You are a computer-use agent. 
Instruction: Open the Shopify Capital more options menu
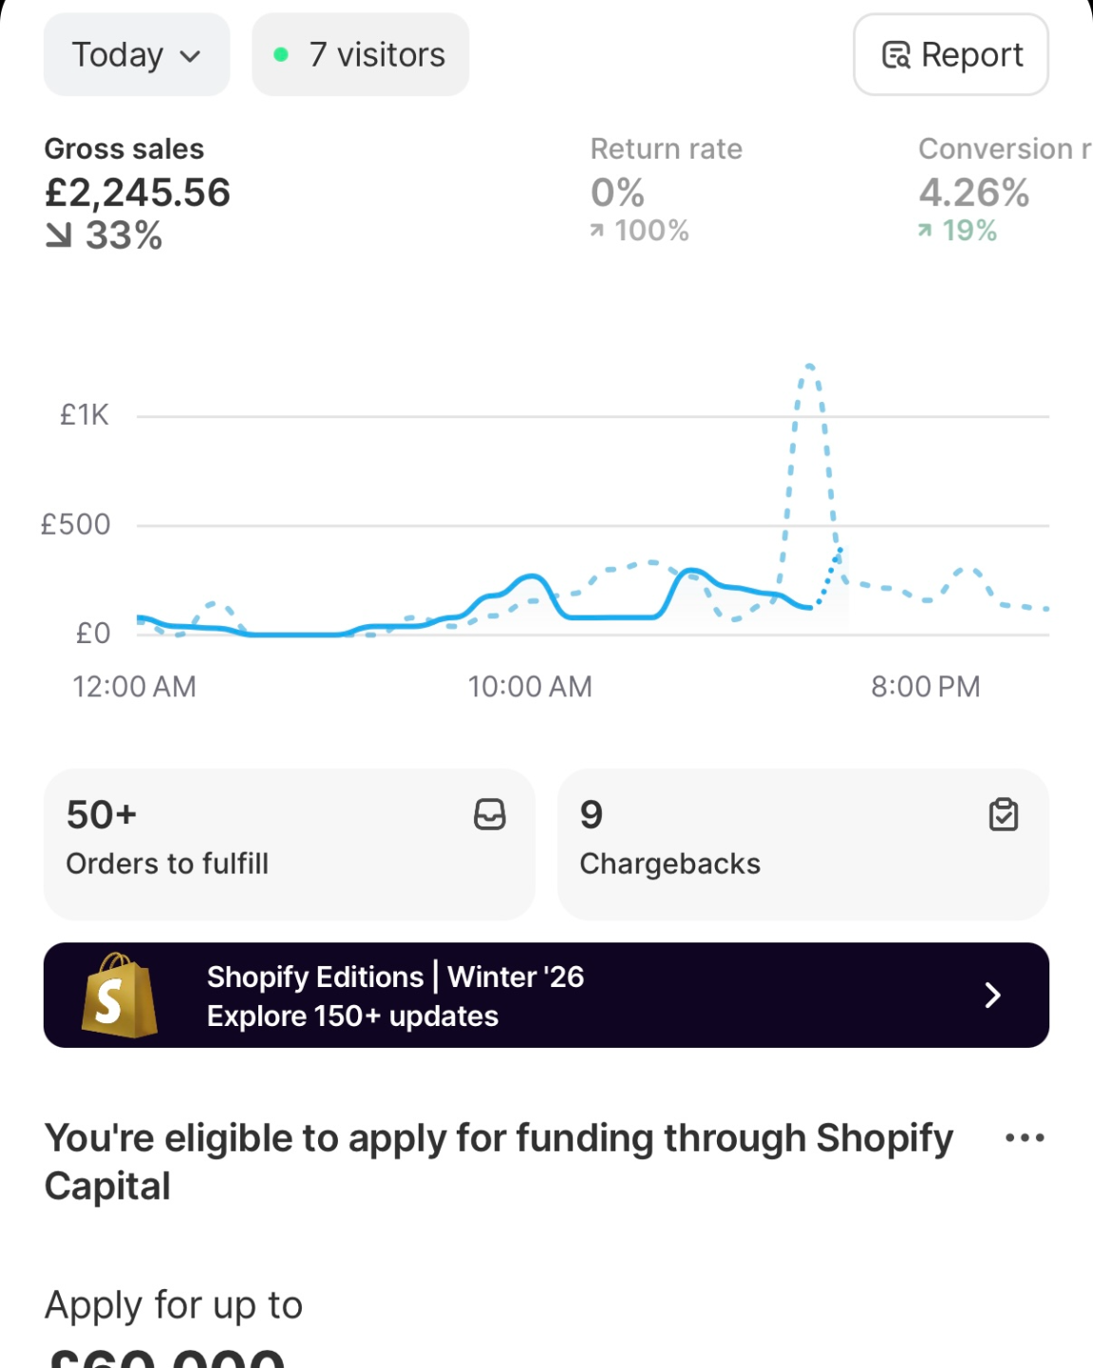click(1025, 1137)
